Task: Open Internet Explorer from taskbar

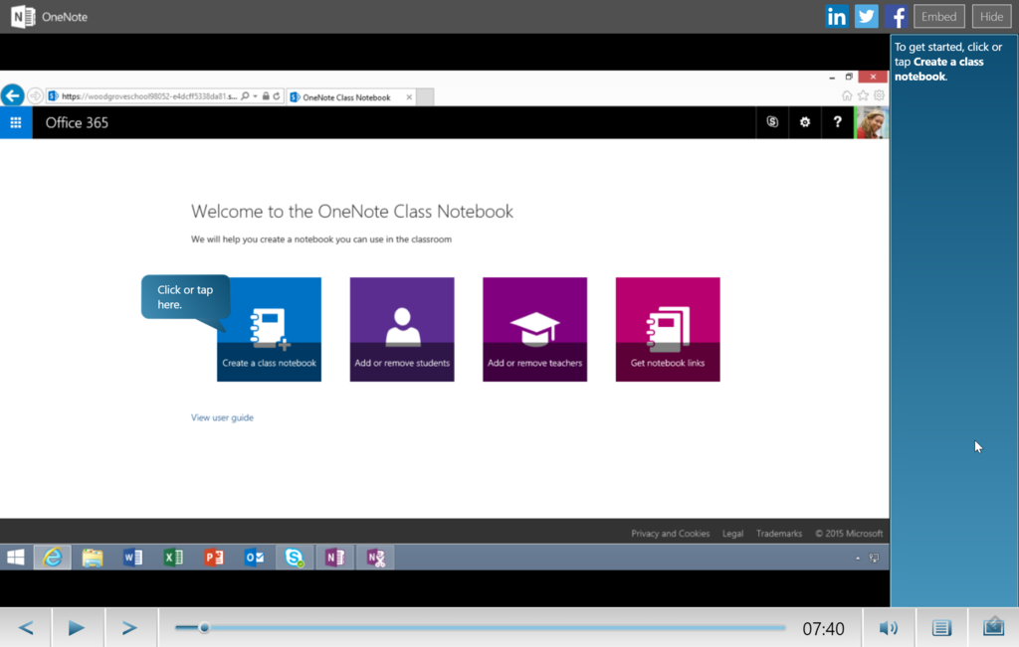Action: [52, 558]
